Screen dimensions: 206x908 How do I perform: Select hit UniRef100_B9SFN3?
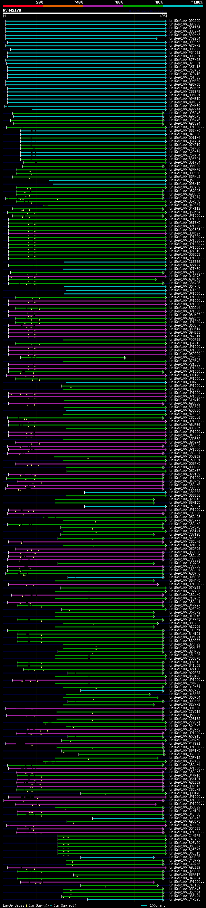click(185, 49)
